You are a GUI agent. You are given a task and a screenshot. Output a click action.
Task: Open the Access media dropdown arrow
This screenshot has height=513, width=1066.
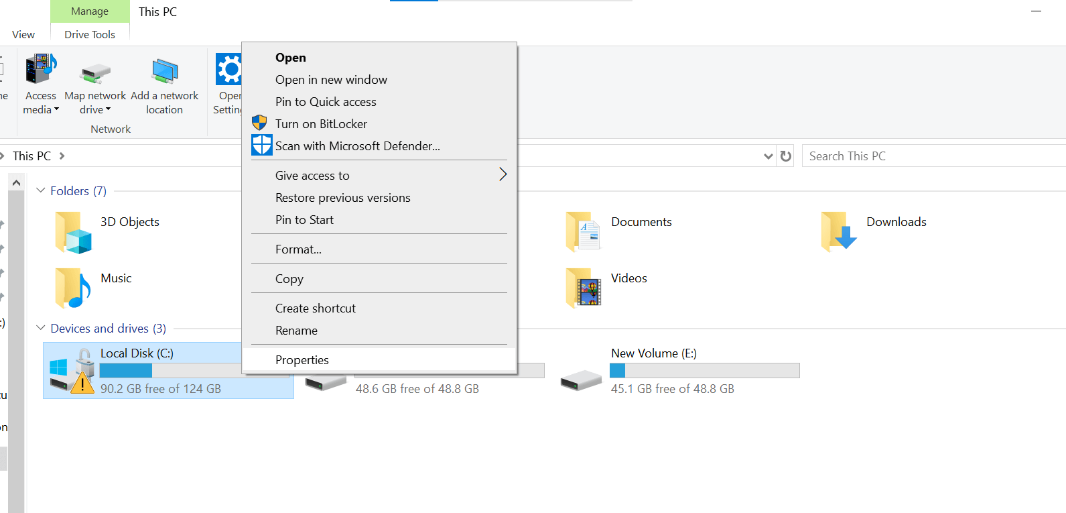pyautogui.click(x=56, y=109)
